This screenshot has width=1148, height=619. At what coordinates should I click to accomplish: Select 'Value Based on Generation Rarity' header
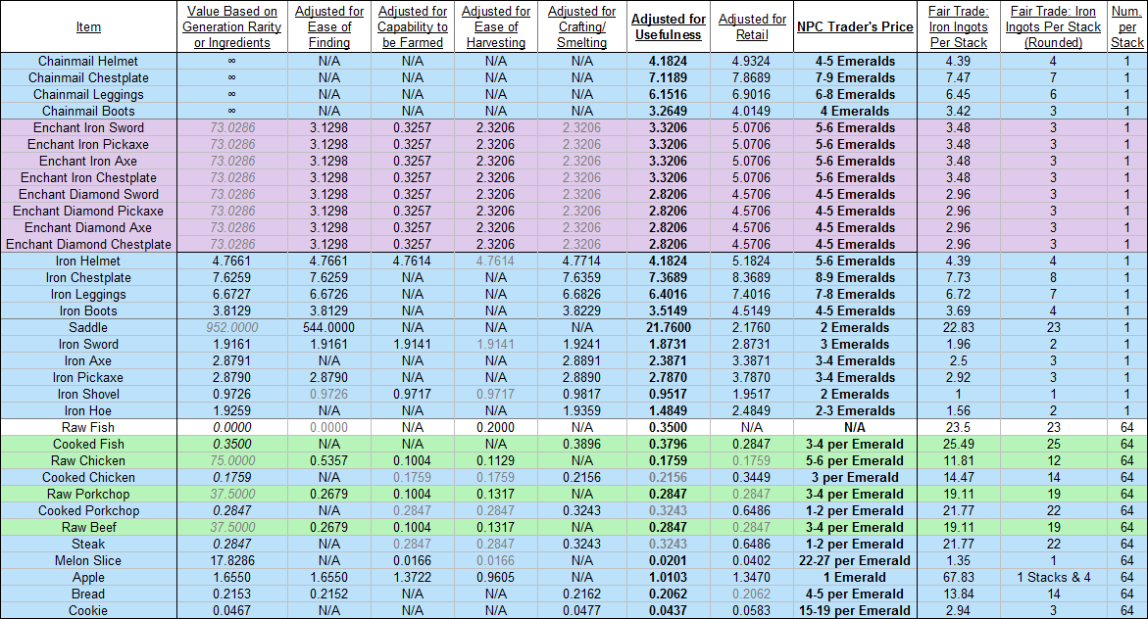point(232,27)
